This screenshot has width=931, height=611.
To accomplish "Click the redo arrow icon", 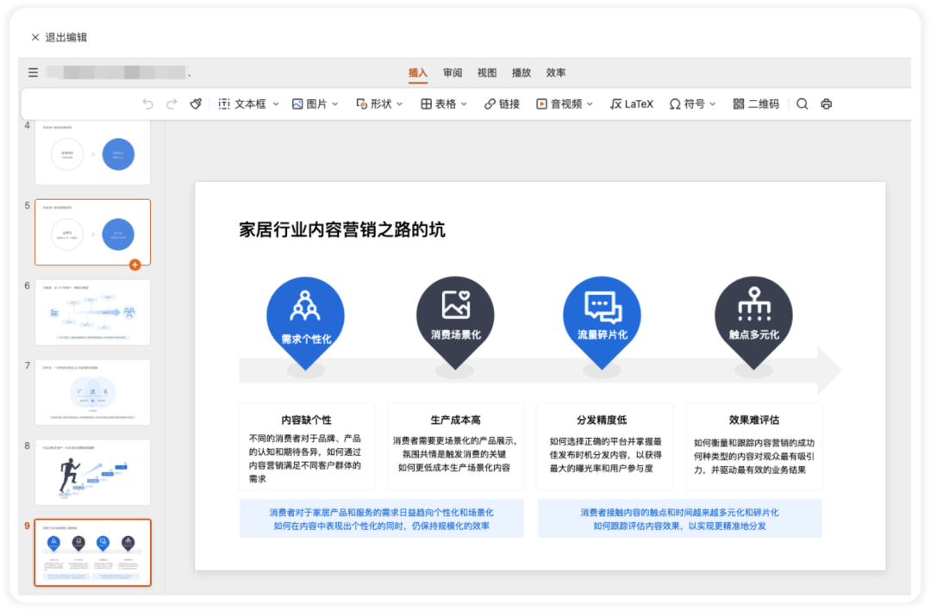I will [x=172, y=104].
